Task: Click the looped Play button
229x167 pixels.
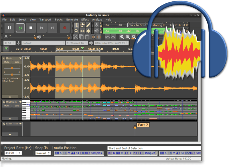Action: [20, 28]
